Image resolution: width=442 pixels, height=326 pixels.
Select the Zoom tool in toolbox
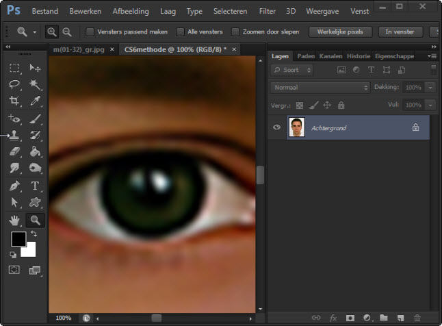[35, 221]
